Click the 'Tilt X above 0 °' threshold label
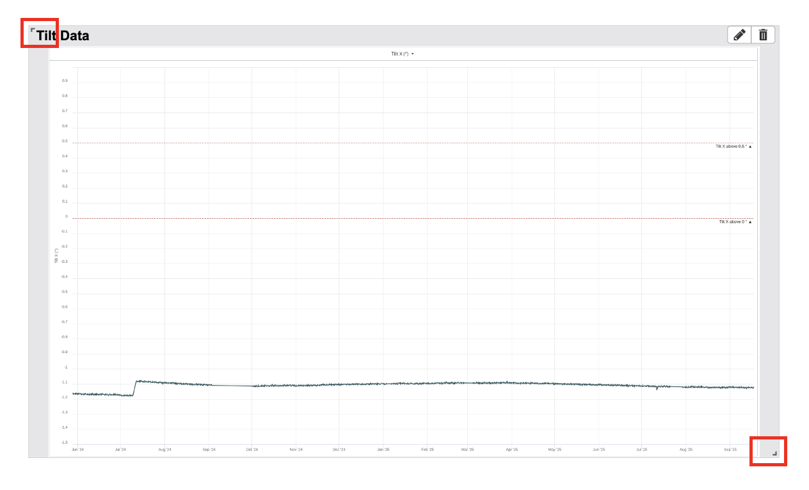This screenshot has width=809, height=490. (732, 222)
